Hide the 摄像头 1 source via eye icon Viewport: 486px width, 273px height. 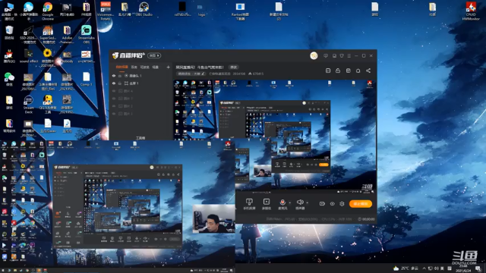click(x=114, y=76)
